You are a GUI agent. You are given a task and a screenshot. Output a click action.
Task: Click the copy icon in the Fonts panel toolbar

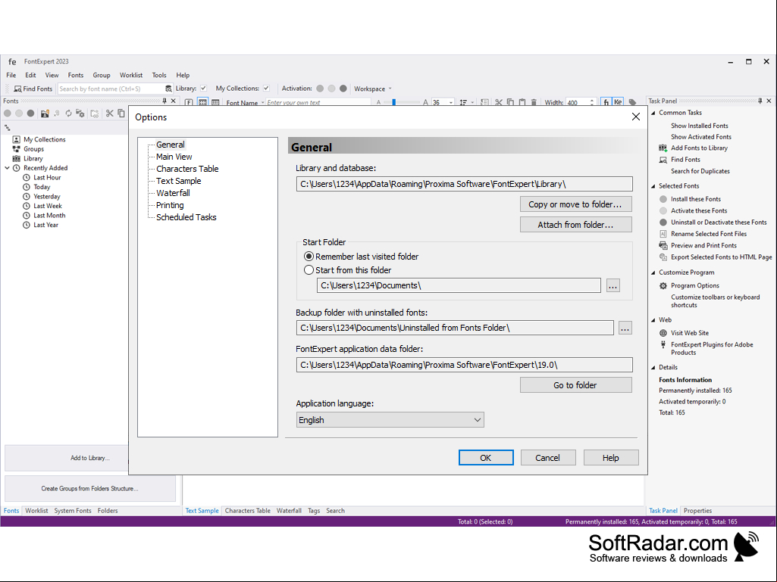(x=121, y=114)
